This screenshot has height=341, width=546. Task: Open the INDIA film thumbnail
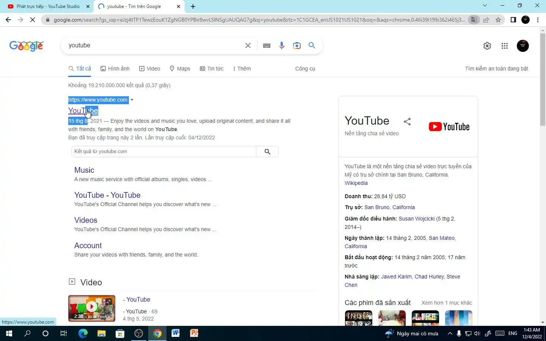(358, 318)
